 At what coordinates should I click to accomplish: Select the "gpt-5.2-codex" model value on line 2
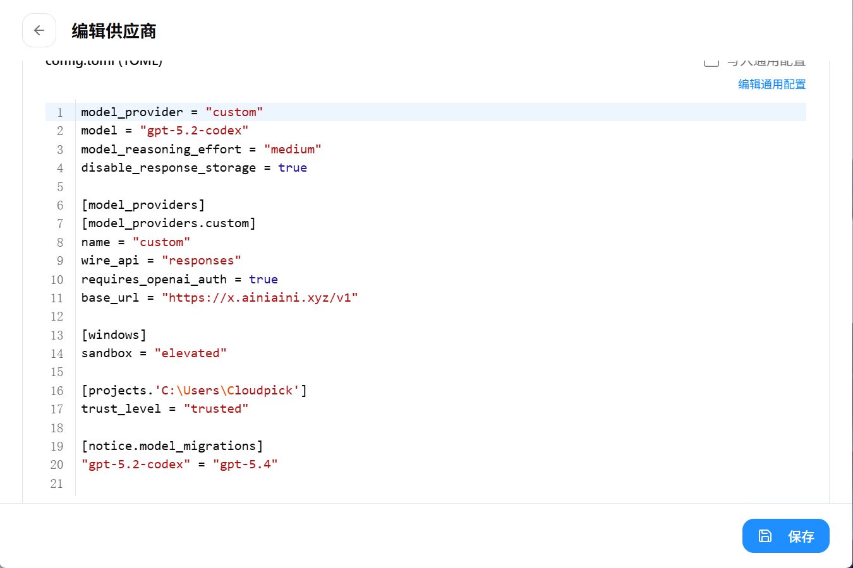(194, 131)
